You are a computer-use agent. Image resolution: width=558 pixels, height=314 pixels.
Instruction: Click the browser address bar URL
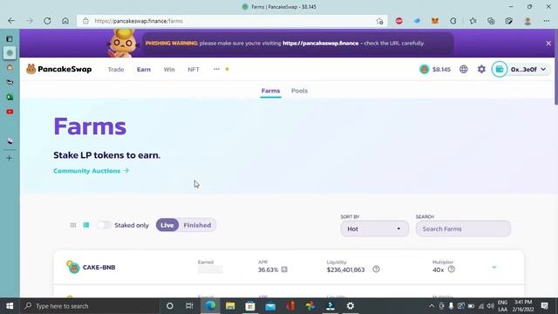139,21
